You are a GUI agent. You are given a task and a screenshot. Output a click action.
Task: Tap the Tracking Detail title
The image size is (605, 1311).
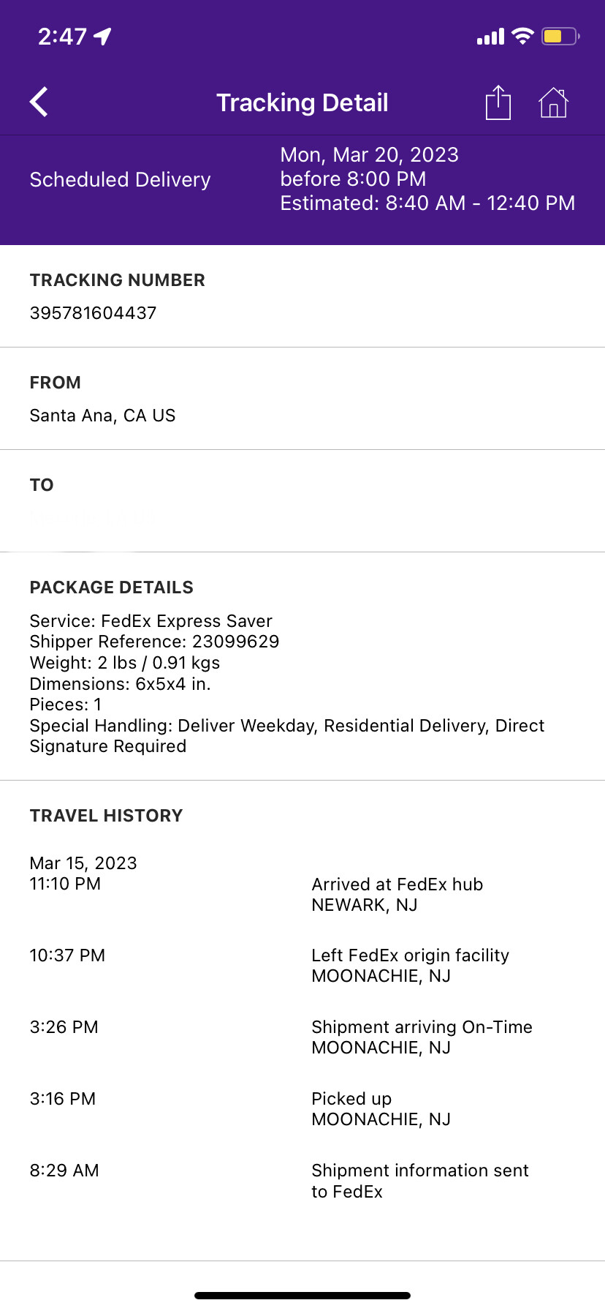point(302,103)
